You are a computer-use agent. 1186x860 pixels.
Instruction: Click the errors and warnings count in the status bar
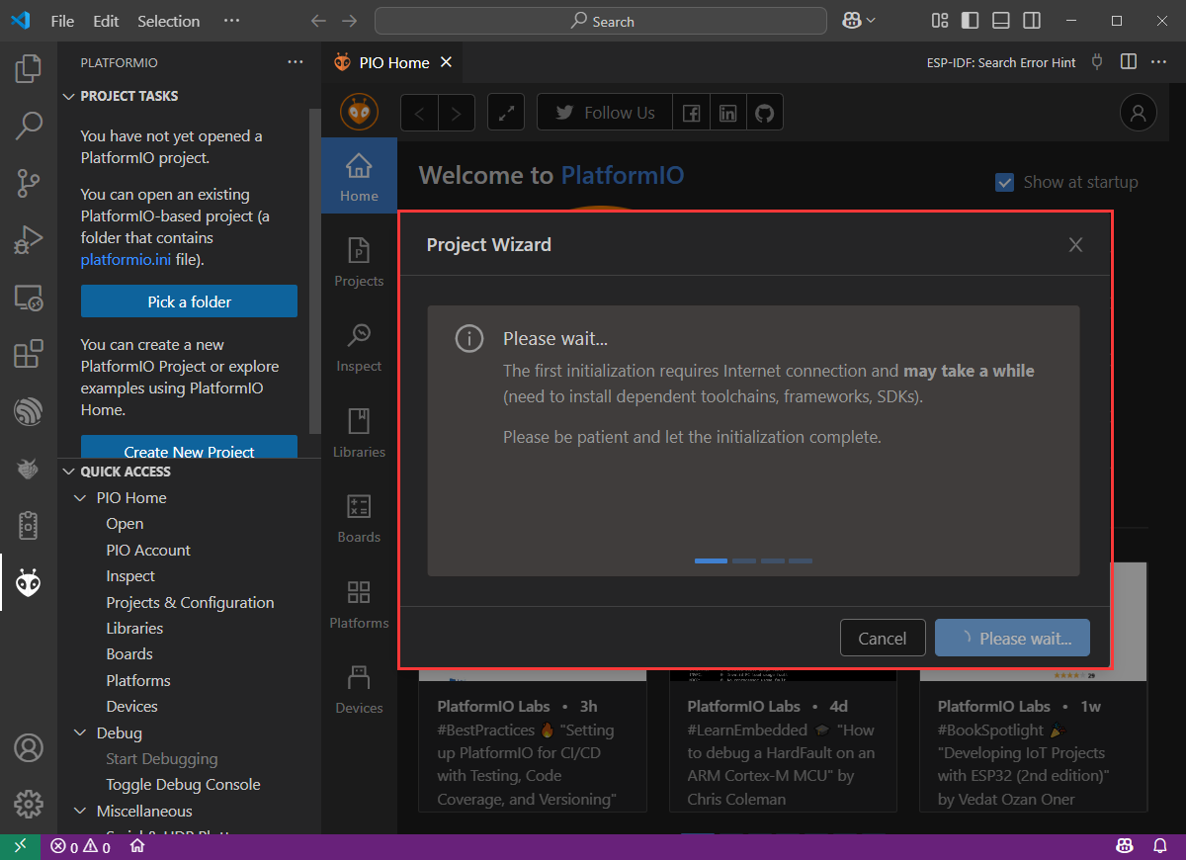point(80,847)
